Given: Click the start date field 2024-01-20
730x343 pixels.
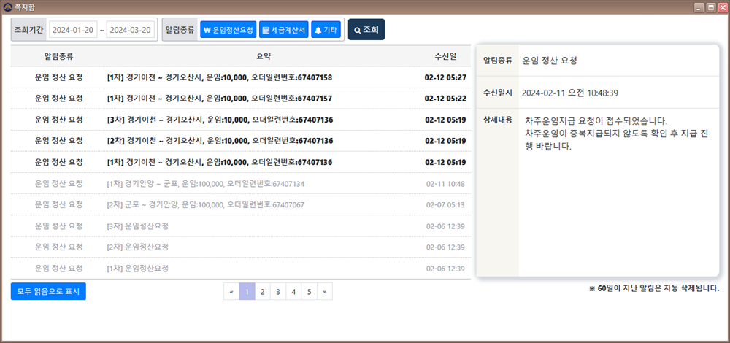Looking at the screenshot, I should [72, 30].
